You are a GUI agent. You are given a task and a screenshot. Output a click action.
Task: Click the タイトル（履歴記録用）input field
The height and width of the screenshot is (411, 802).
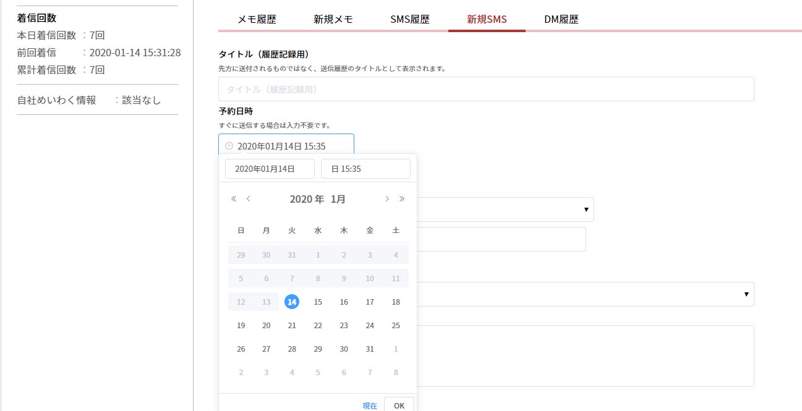point(486,90)
